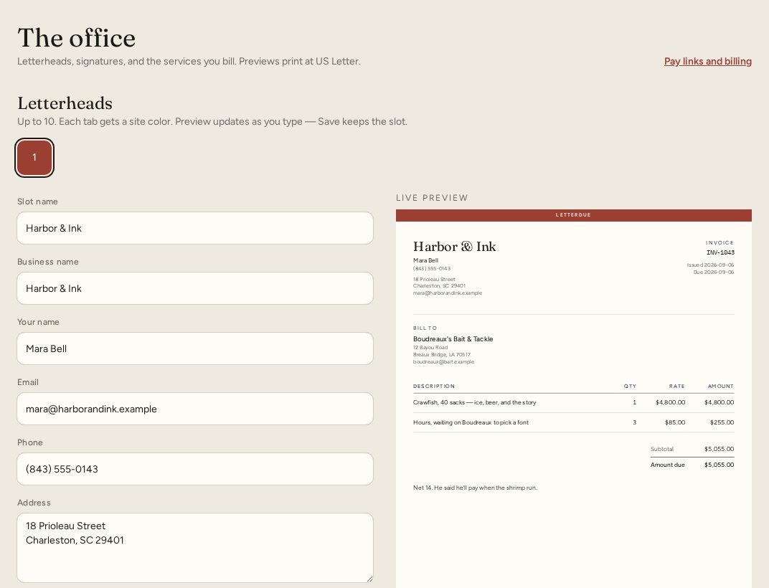Click the AMOUNT column header
The image size is (769, 588).
pyautogui.click(x=720, y=387)
